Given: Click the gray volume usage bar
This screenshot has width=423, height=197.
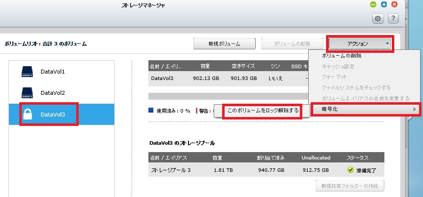Looking at the screenshot, I should 229,96.
